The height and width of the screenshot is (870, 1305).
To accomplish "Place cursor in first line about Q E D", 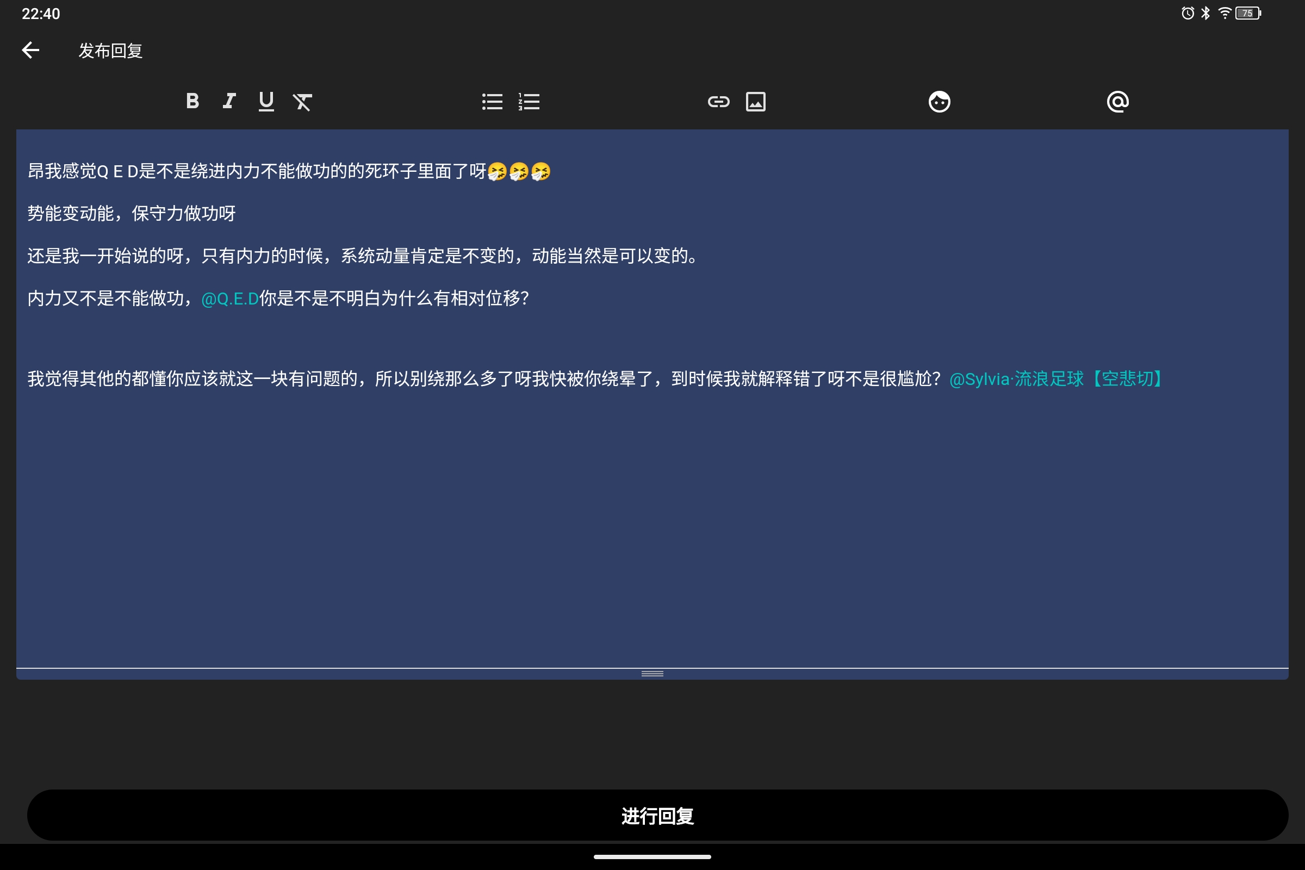I will (x=289, y=171).
